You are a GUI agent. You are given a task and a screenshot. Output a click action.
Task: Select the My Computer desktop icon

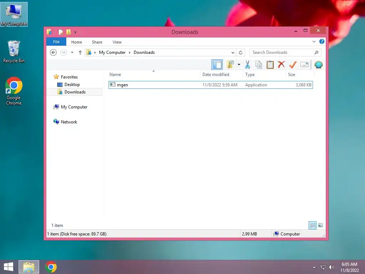coord(14,14)
